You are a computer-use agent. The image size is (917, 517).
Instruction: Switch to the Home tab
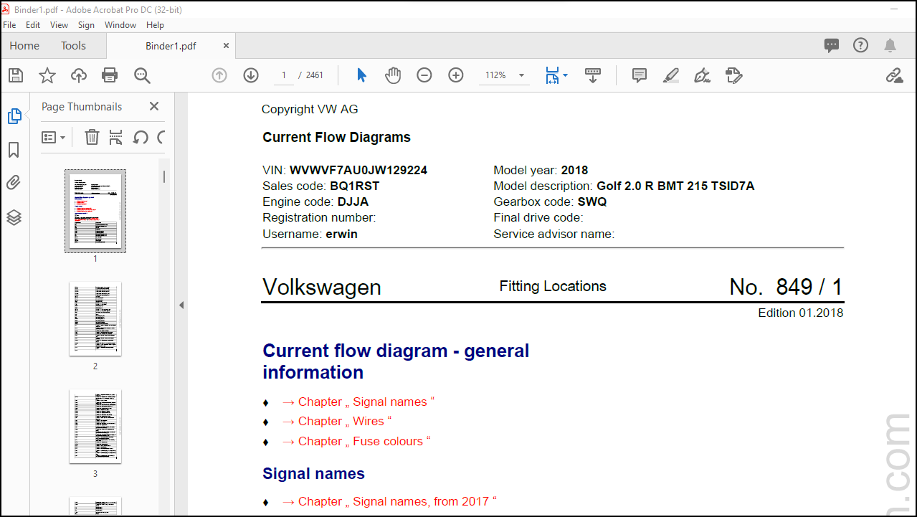pos(24,45)
